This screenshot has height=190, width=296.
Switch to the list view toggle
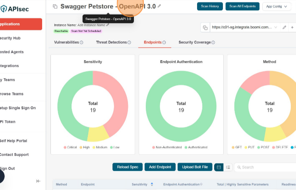pos(228,167)
